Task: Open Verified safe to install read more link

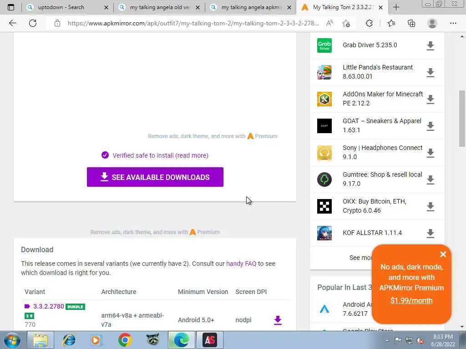Action: tap(160, 155)
